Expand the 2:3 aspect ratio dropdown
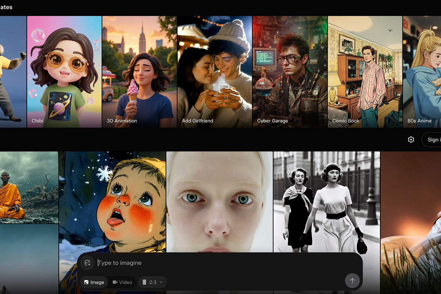The image size is (441, 294). pos(153,282)
